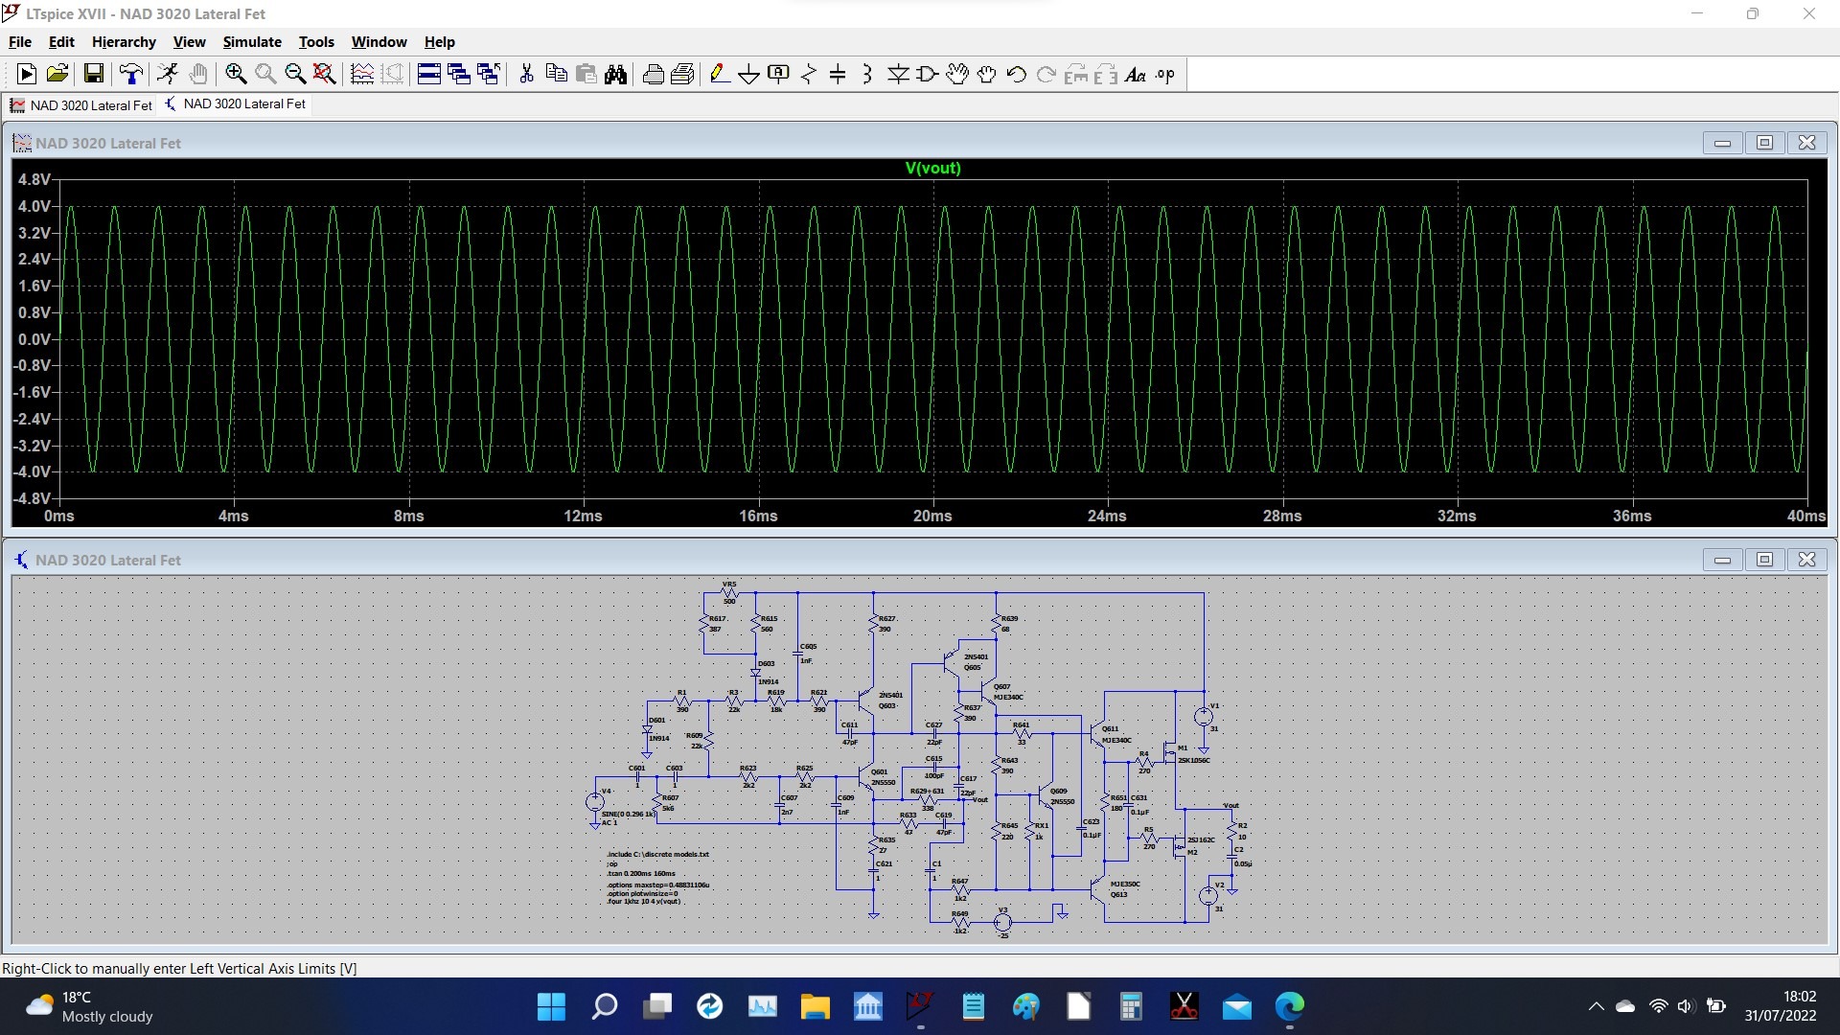Switch to the waveform NAD 3020 Lateral Fet tab
The image size is (1840, 1035).
[x=81, y=104]
